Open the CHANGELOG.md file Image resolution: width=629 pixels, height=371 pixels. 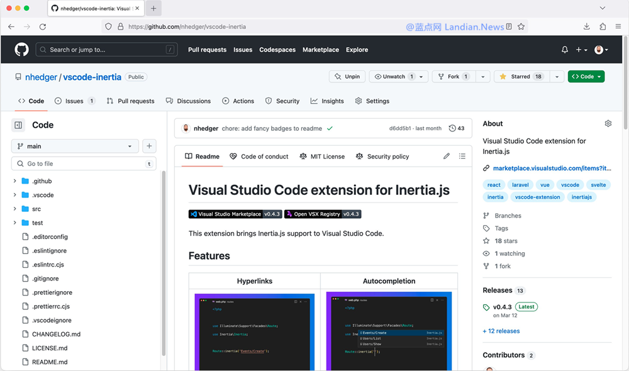pyautogui.click(x=56, y=334)
